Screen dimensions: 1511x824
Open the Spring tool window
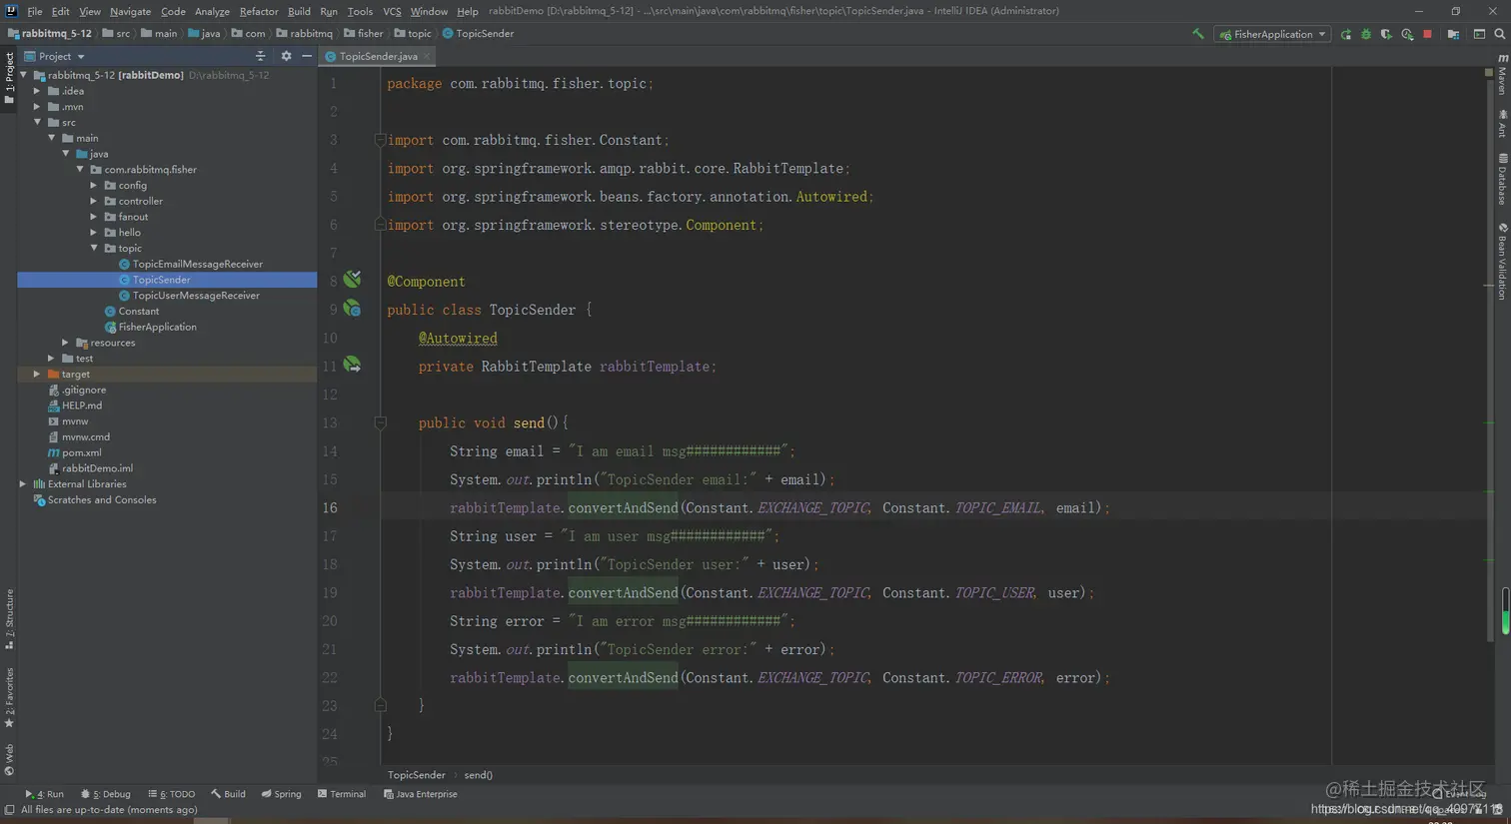click(281, 794)
